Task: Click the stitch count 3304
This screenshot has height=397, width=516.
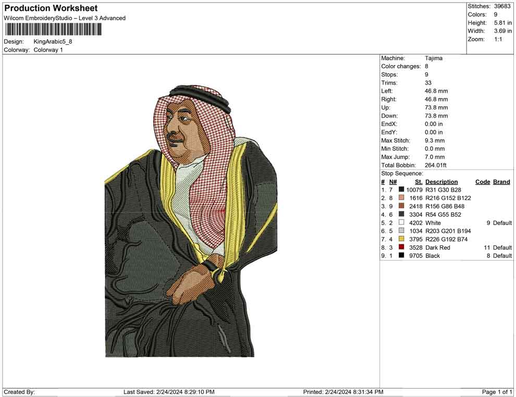Action: coord(415,215)
